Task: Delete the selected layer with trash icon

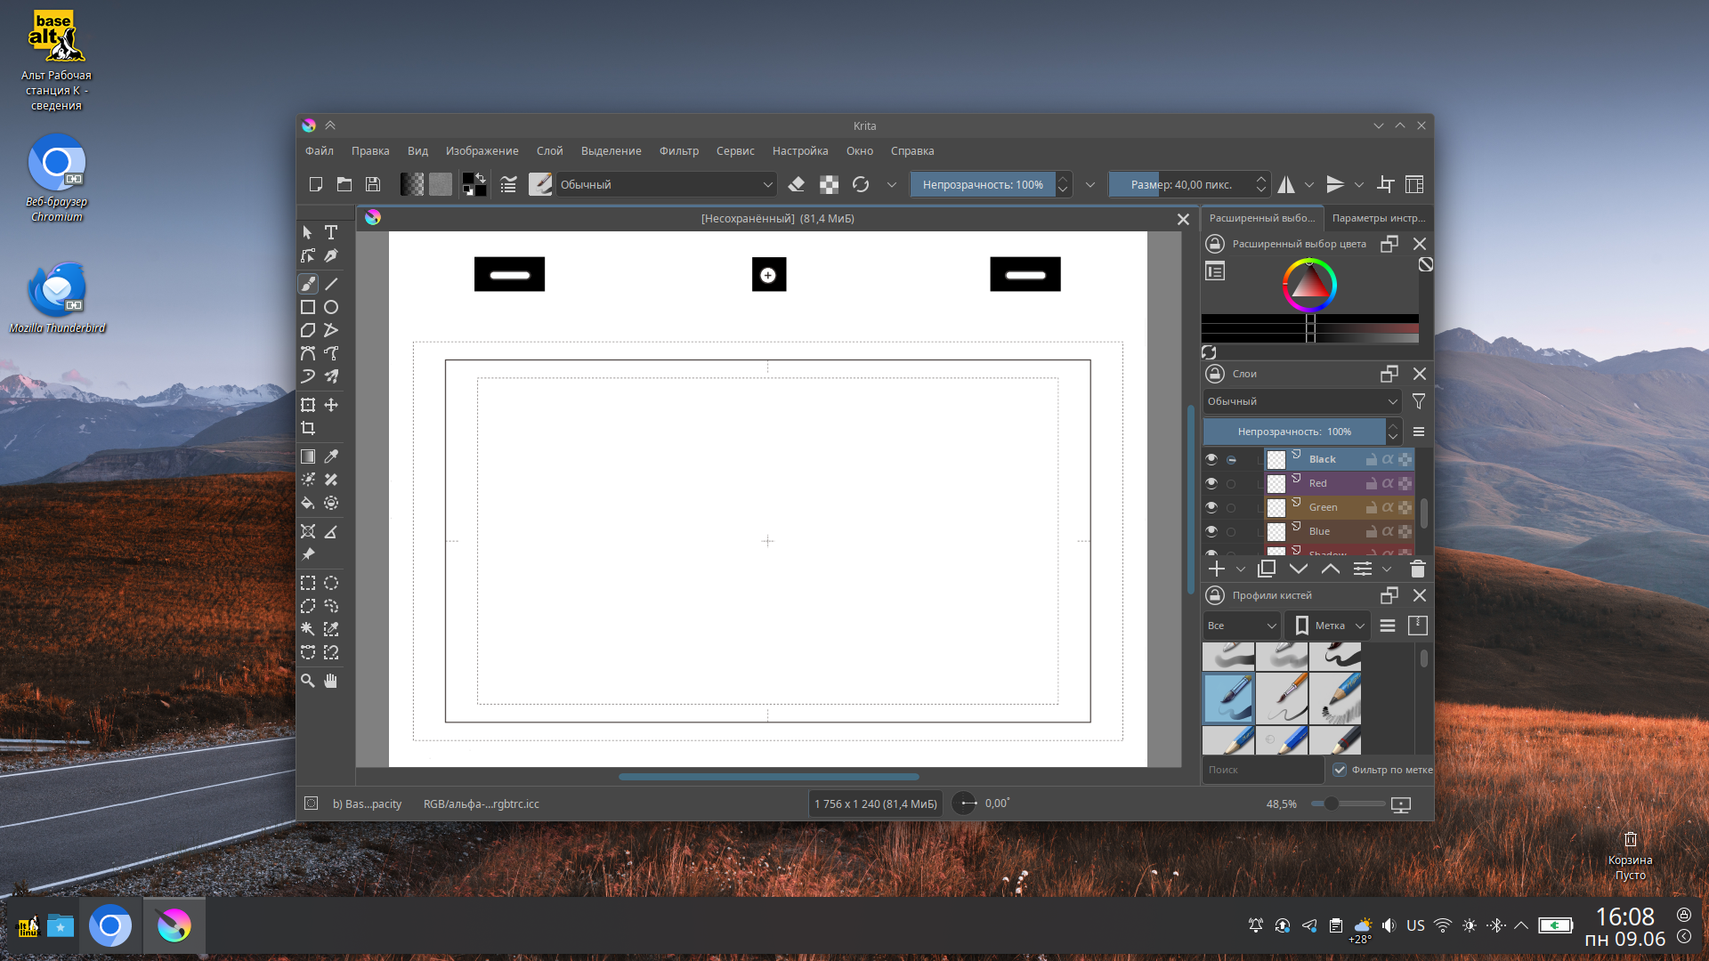Action: 1418,569
